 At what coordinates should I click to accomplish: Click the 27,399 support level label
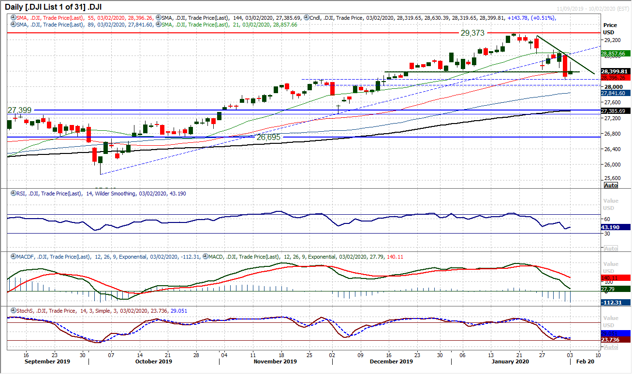[19, 110]
